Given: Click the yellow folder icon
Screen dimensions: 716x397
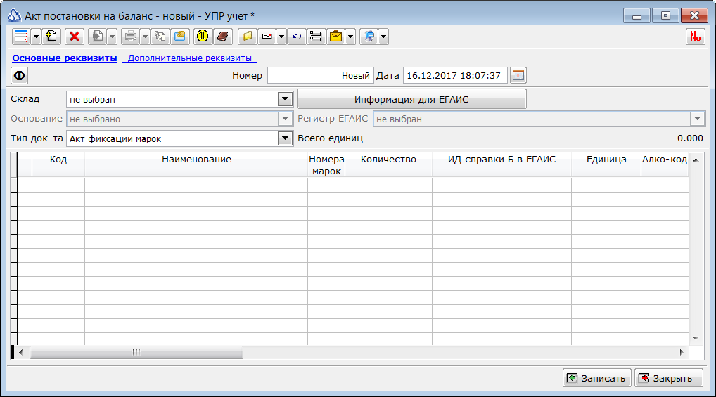Looking at the screenshot, I should tap(247, 37).
